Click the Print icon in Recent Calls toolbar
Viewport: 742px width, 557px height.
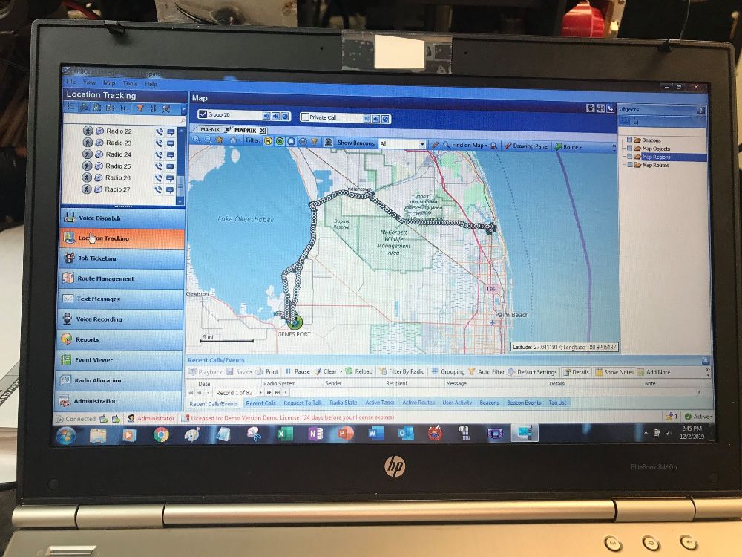259,371
